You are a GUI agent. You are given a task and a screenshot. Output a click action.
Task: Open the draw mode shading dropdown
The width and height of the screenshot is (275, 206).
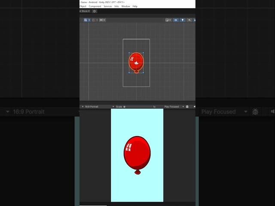(x=168, y=20)
